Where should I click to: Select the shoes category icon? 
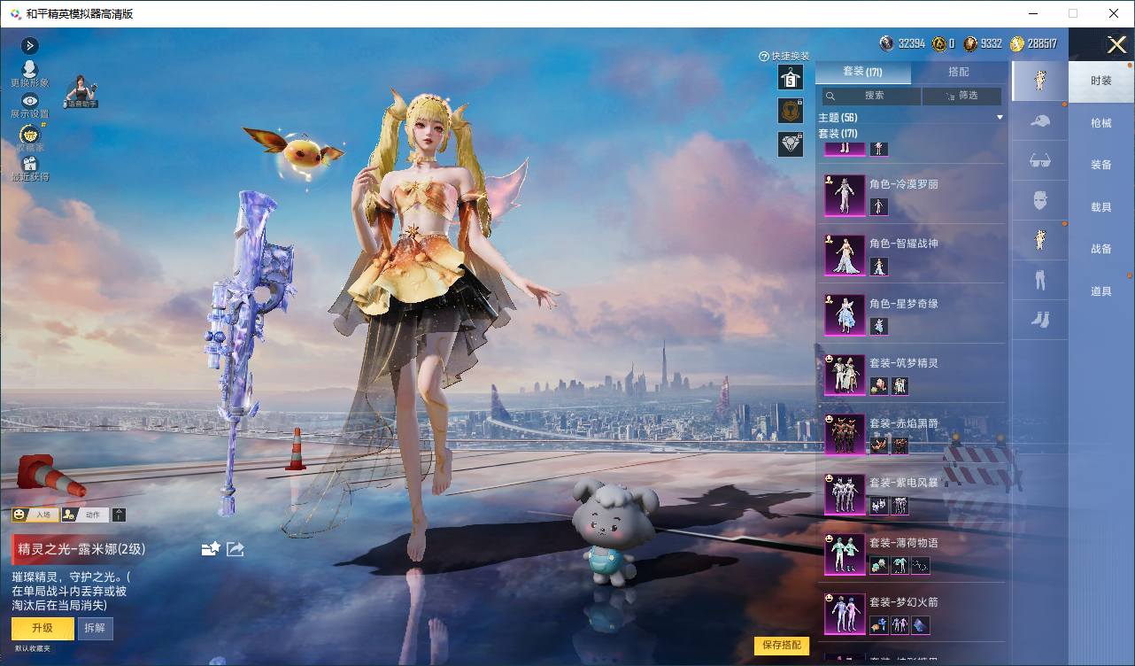pyautogui.click(x=1039, y=320)
